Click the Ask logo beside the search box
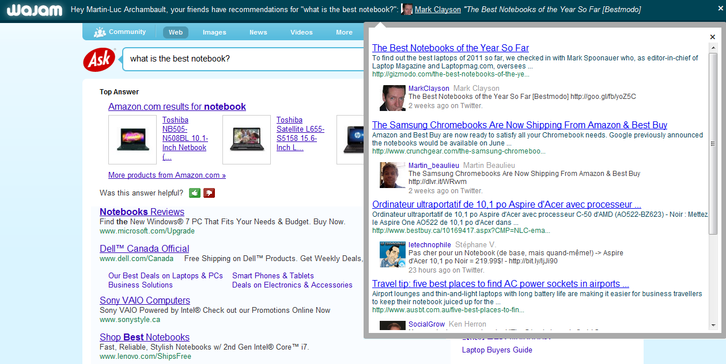This screenshot has width=726, height=364. 99,60
